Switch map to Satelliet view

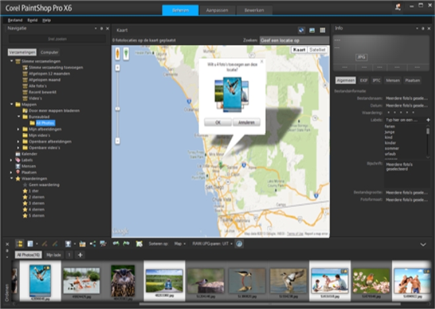pos(318,50)
